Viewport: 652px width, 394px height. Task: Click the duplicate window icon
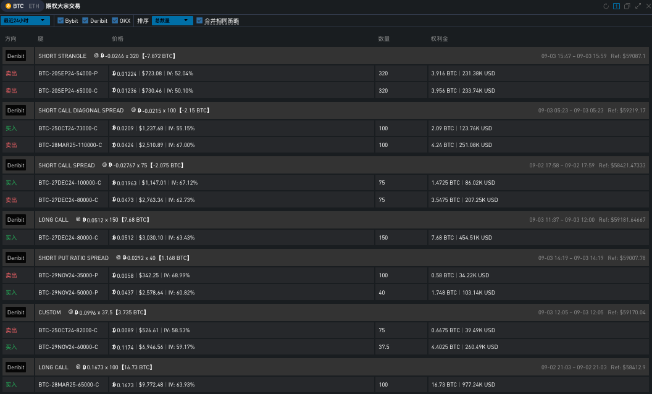click(627, 6)
